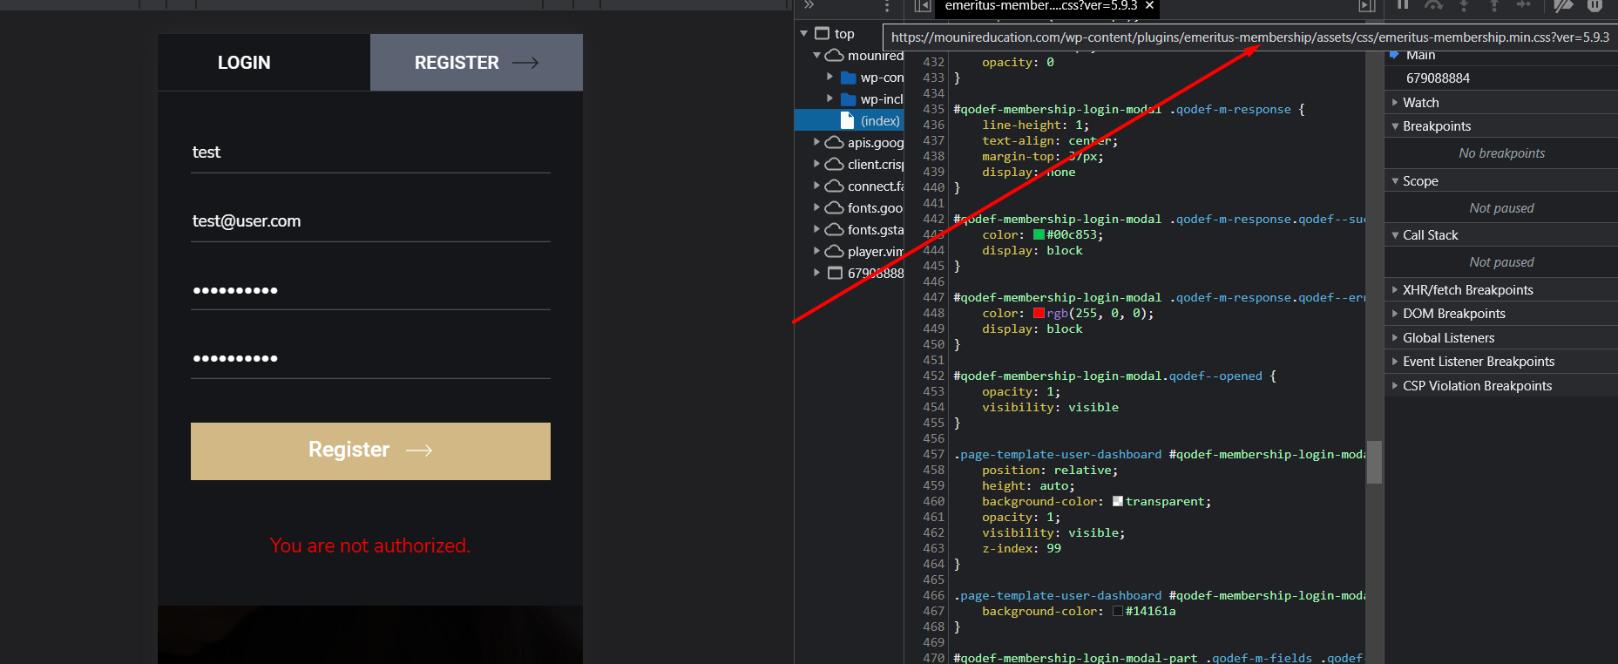Deactivate all breakpoints
Image resolution: width=1618 pixels, height=664 pixels.
1564,5
